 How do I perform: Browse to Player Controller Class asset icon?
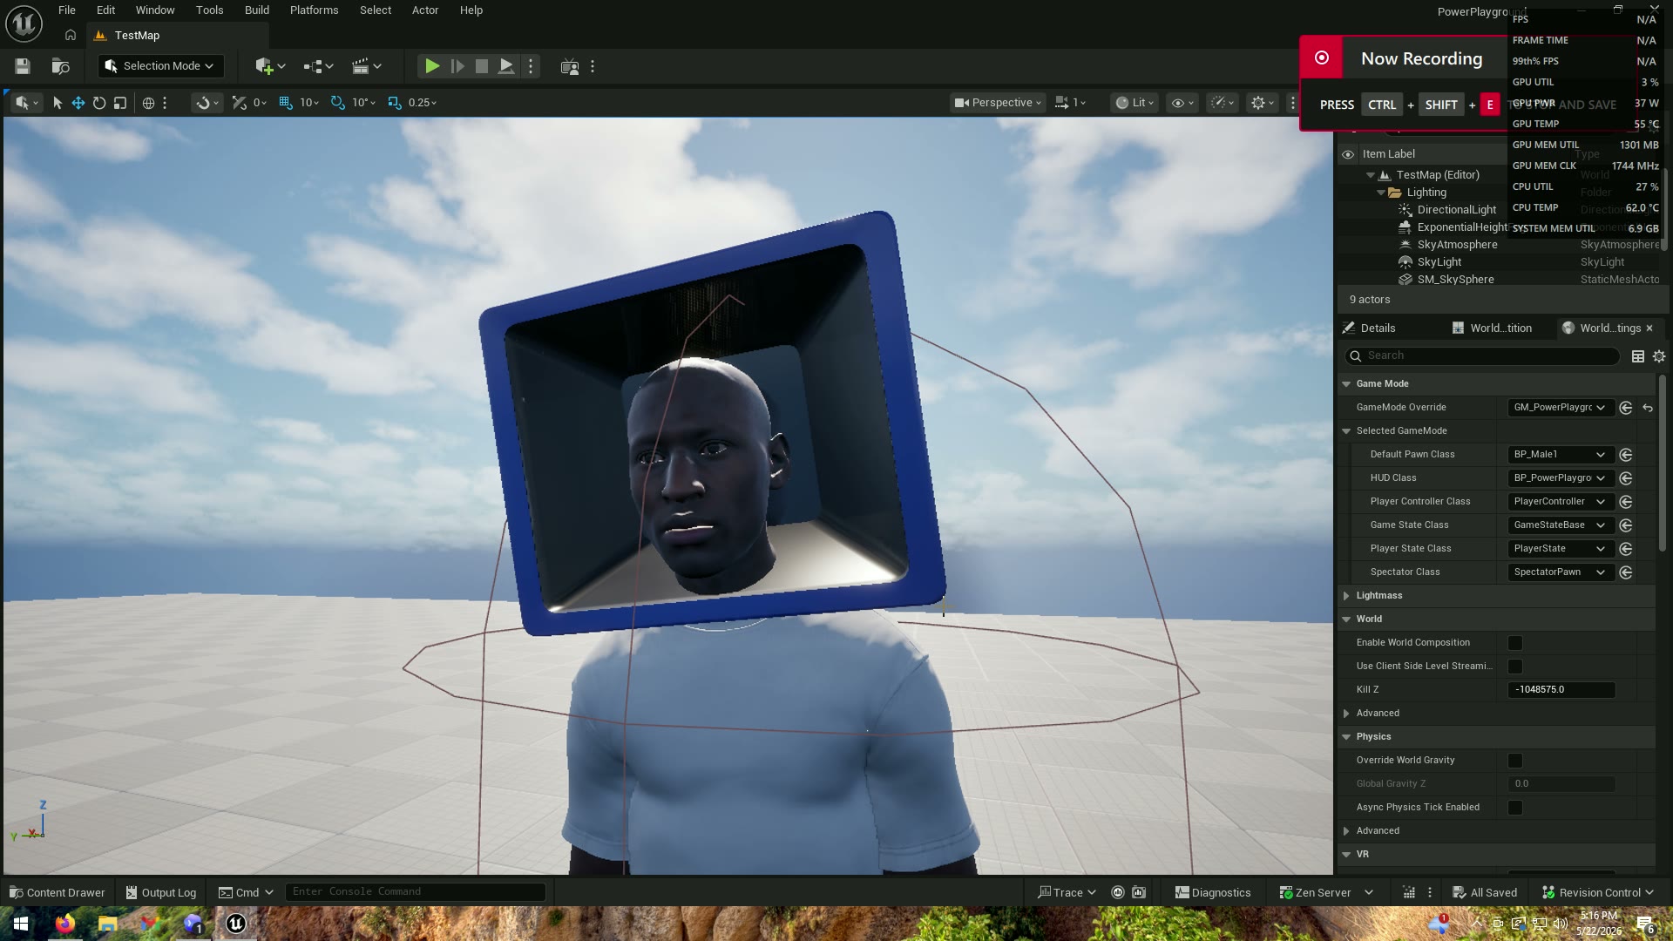pos(1626,502)
